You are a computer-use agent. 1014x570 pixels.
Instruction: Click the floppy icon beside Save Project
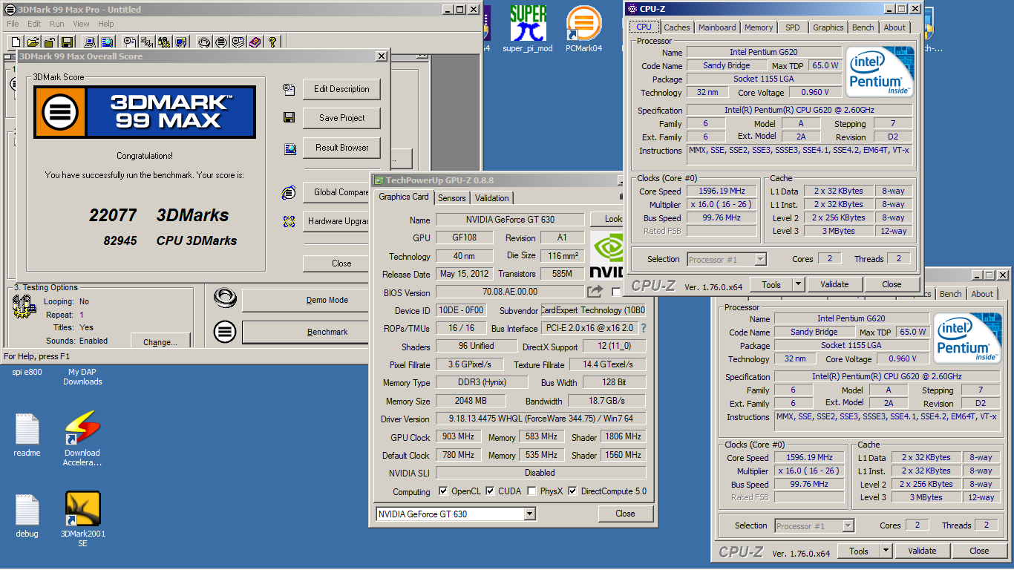(x=290, y=118)
